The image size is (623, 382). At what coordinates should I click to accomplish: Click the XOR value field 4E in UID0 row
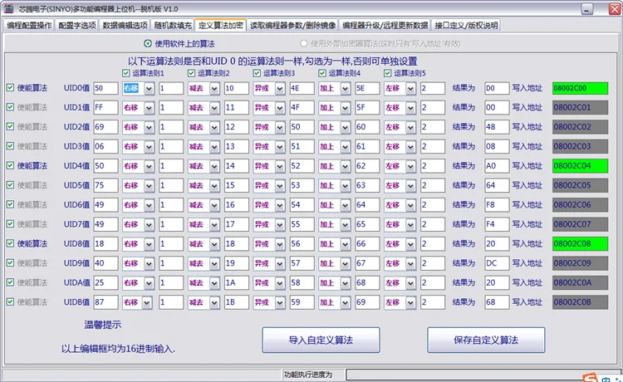pos(302,88)
